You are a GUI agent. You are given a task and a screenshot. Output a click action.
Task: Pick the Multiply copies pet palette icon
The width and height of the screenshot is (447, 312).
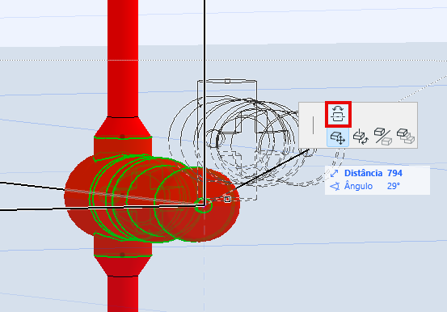(x=406, y=136)
